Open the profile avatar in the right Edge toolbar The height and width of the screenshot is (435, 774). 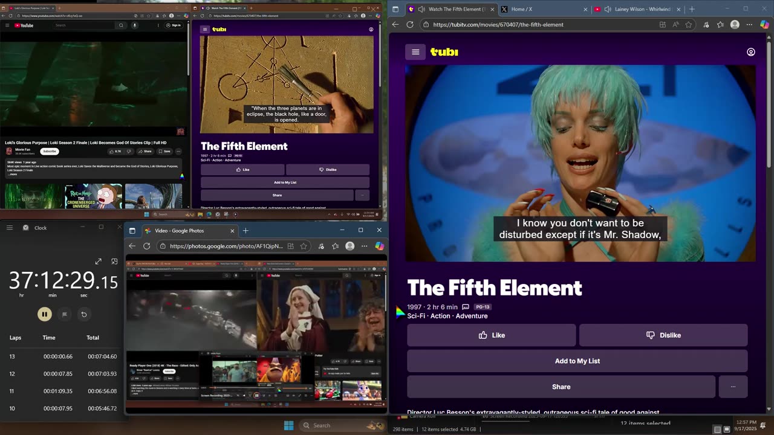click(x=735, y=25)
